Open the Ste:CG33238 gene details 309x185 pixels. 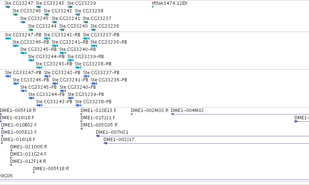[78, 15]
